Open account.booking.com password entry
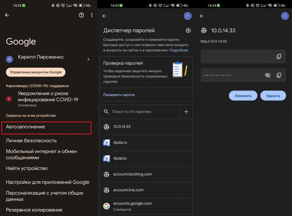292x216 pixels. pyautogui.click(x=146, y=174)
